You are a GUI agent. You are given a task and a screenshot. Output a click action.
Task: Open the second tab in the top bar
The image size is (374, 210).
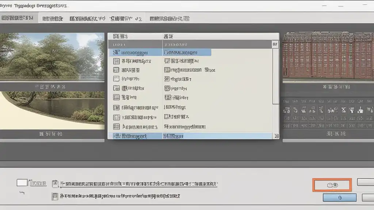pos(53,18)
